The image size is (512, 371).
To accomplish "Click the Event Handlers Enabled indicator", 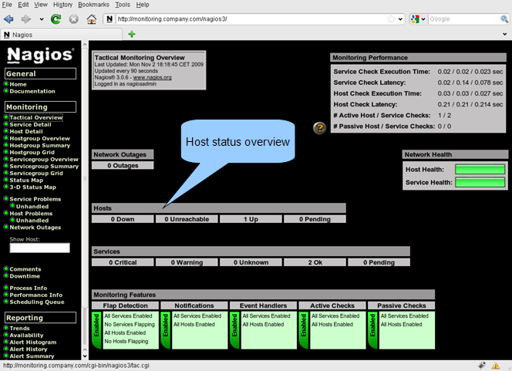I will pos(234,330).
